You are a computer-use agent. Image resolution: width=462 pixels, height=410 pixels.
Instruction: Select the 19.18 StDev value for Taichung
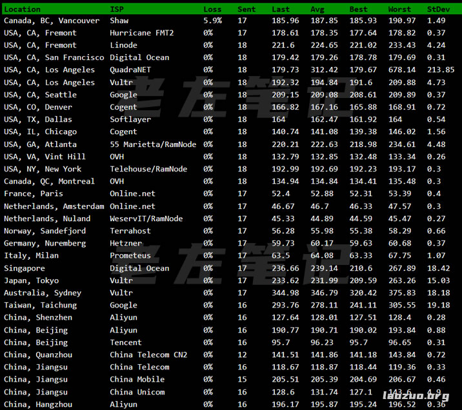tap(438, 306)
